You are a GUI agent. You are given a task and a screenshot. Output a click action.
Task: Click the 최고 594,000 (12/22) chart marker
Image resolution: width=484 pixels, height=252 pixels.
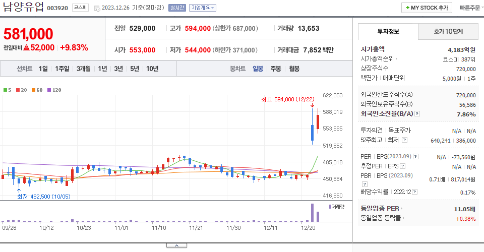click(288, 99)
